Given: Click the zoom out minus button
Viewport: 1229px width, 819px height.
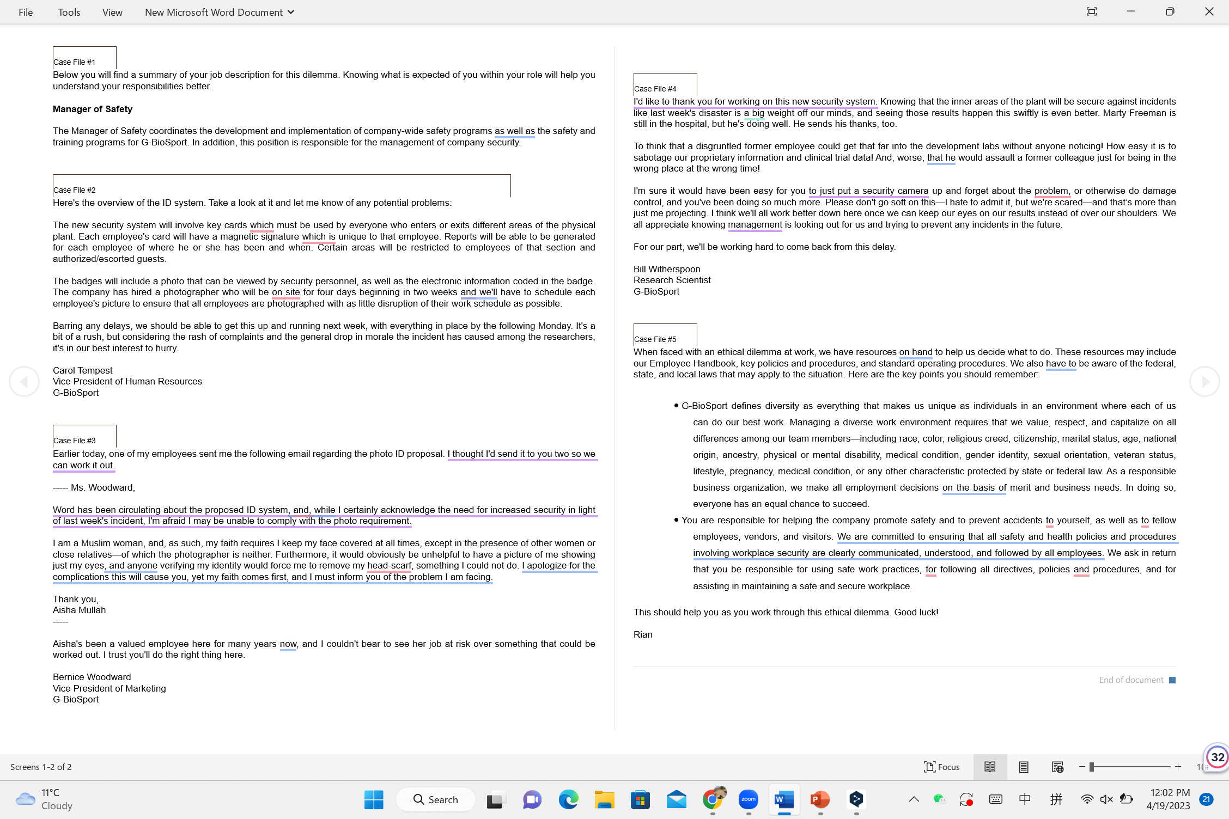Looking at the screenshot, I should [x=1082, y=767].
